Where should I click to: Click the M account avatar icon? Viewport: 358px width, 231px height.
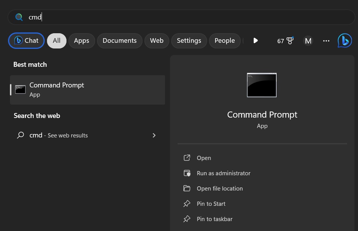pyautogui.click(x=308, y=40)
